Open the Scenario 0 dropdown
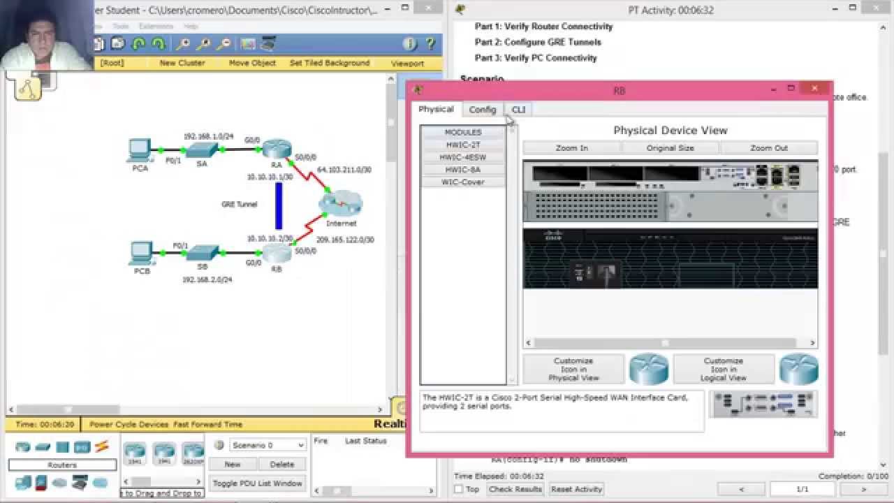Image resolution: width=894 pixels, height=503 pixels. click(268, 445)
